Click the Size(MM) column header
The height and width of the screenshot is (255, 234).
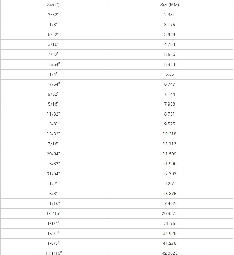[170, 5]
